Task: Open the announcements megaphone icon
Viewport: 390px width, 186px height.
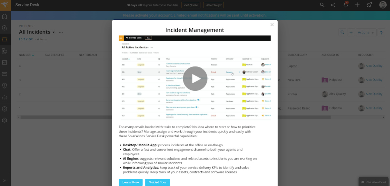Action: pos(333,5)
